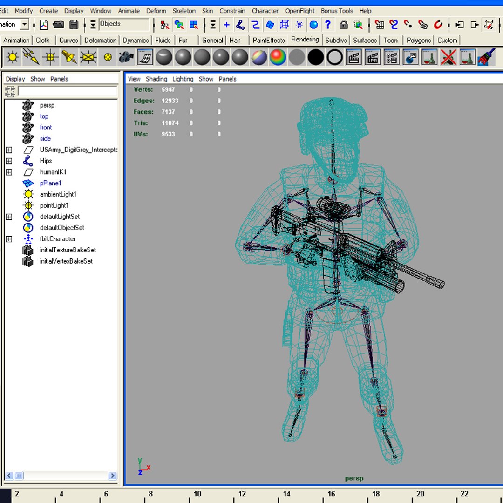Create a camera from the shelf
Screen dimensions: 503x503
126,57
